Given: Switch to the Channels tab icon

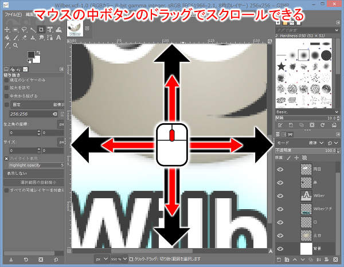Looking at the screenshot, I should [x=284, y=135].
